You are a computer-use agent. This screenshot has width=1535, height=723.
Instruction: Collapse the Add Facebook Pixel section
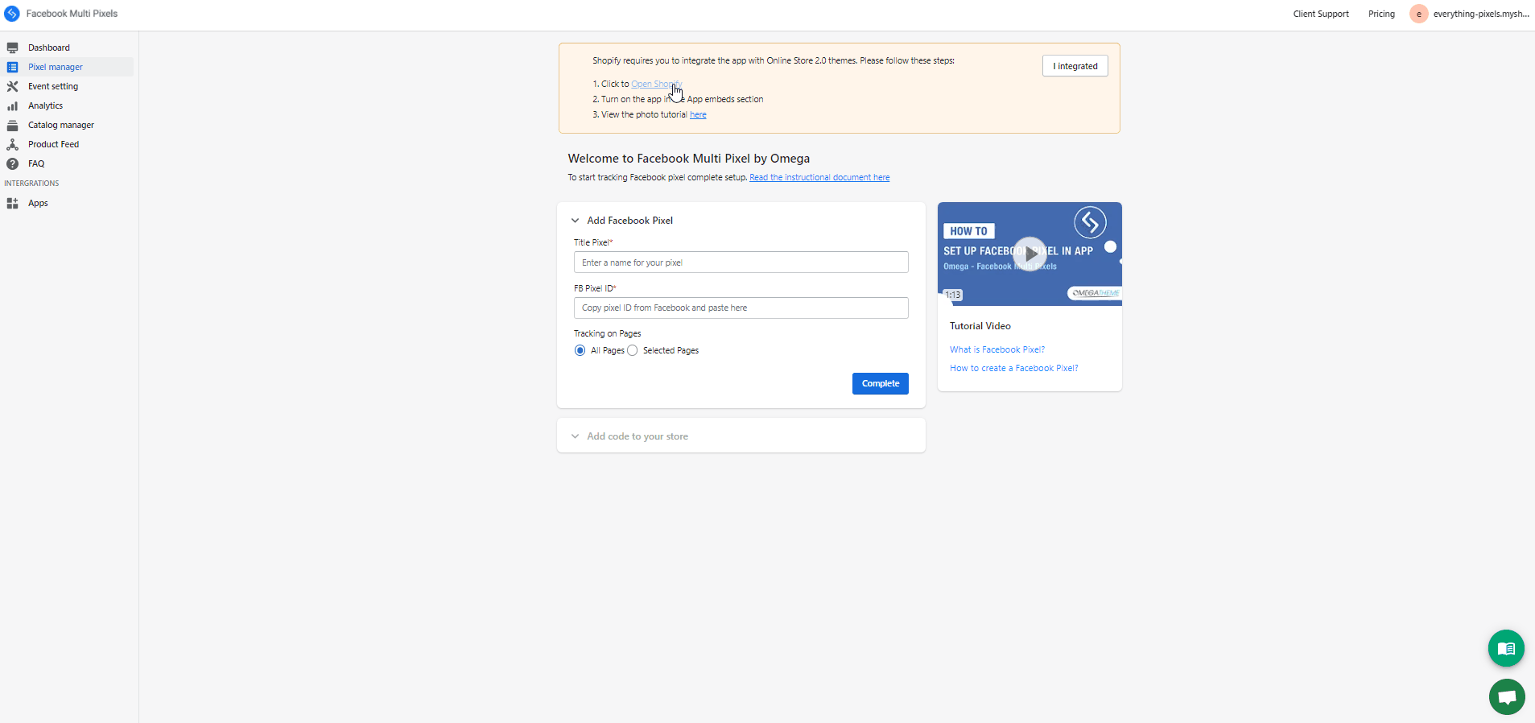575,221
